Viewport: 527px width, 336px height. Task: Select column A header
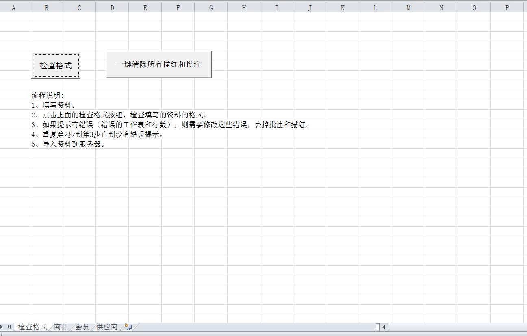(x=15, y=7)
